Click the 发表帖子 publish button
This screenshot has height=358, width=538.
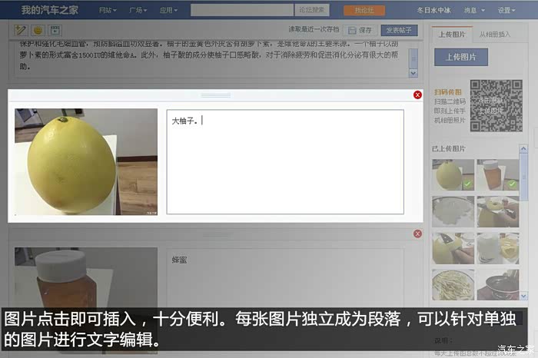click(x=399, y=30)
